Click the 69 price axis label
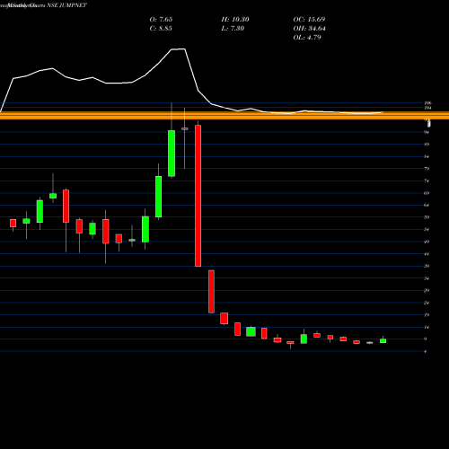Image resolution: width=449 pixels, height=449 pixels. (427, 193)
